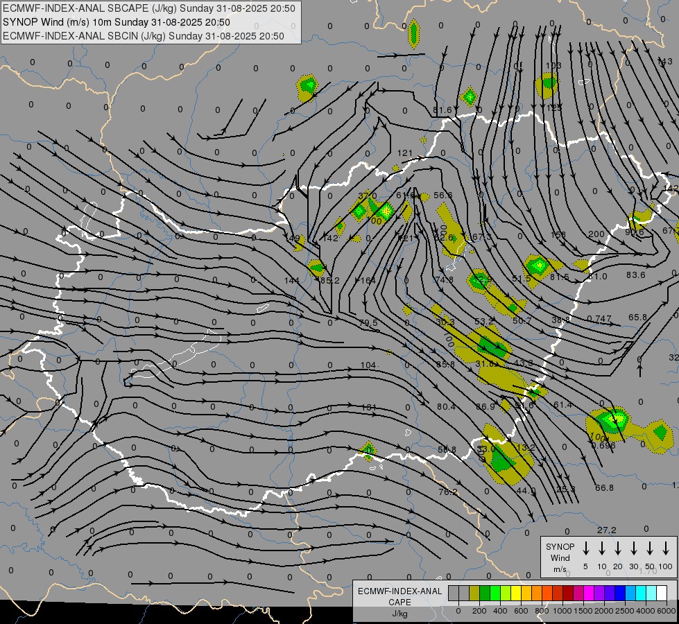Viewport: 679px width, 624px height.
Task: Click the map value 27.2
Action: (x=607, y=530)
